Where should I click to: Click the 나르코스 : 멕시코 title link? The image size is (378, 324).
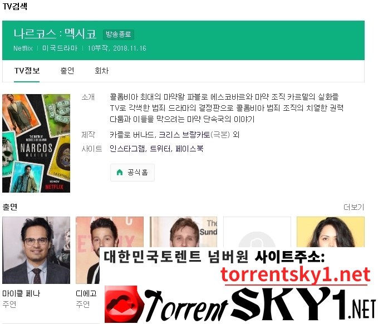click(55, 34)
